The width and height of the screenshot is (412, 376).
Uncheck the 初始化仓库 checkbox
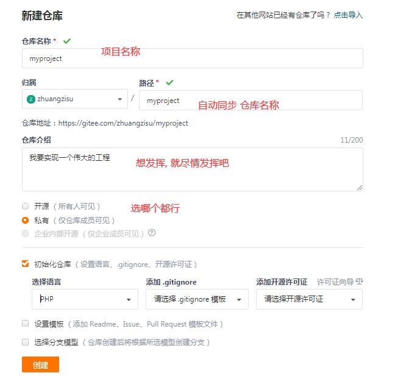[x=25, y=264]
